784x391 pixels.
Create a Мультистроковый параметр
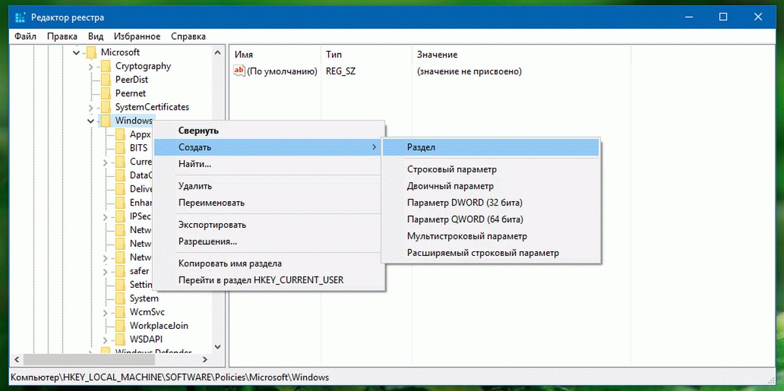tap(491, 236)
